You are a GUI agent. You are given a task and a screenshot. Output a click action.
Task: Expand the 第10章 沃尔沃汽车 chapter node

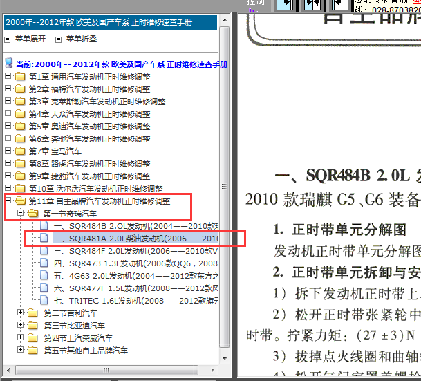click(8, 188)
